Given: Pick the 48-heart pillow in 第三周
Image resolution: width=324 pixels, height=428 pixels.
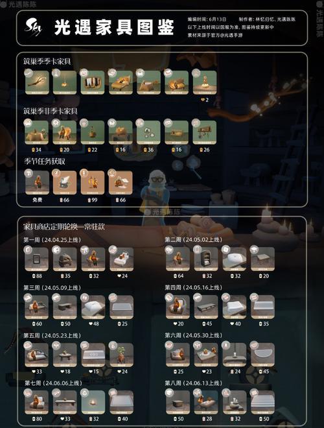Looking at the screenshot, I should tap(93, 307).
